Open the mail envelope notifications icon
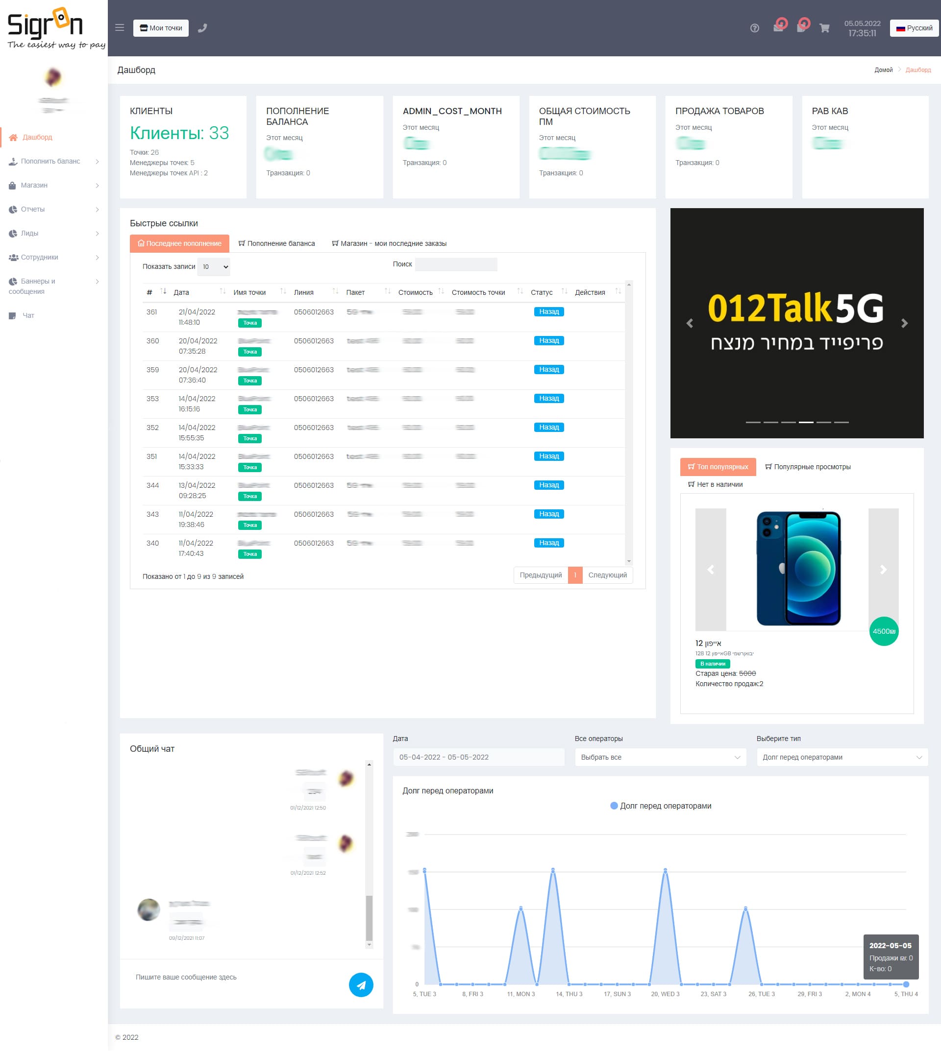The height and width of the screenshot is (1051, 941). click(x=778, y=28)
